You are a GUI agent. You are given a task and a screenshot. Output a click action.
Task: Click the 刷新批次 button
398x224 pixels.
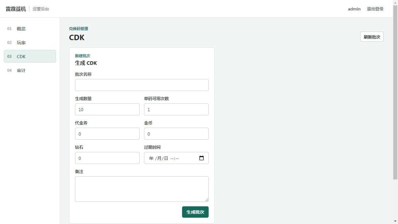point(372,37)
